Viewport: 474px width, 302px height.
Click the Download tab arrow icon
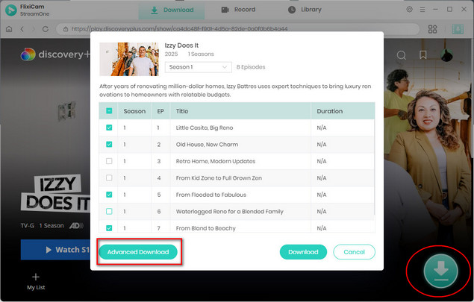pos(155,10)
